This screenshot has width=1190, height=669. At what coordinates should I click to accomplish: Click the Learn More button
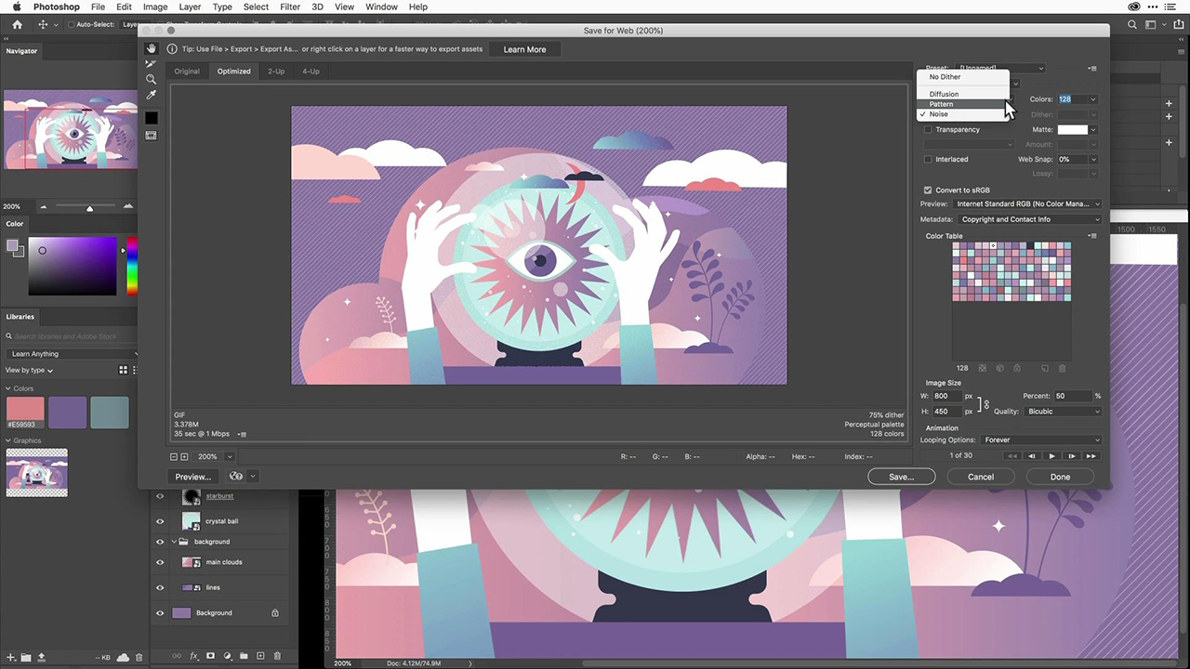524,49
